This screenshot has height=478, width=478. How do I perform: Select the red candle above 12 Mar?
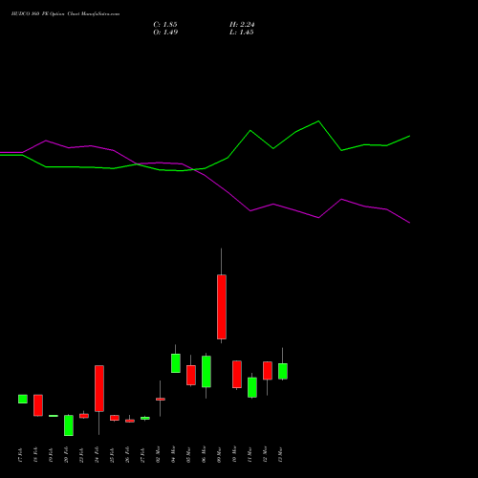pyautogui.click(x=268, y=371)
